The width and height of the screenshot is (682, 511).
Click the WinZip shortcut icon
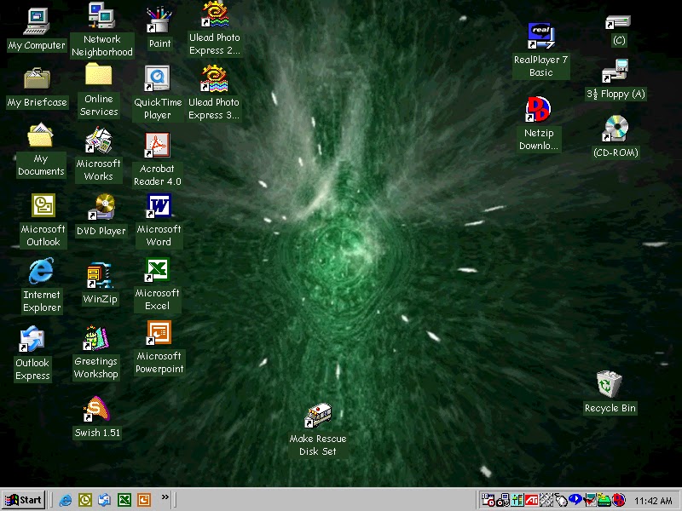click(x=100, y=284)
